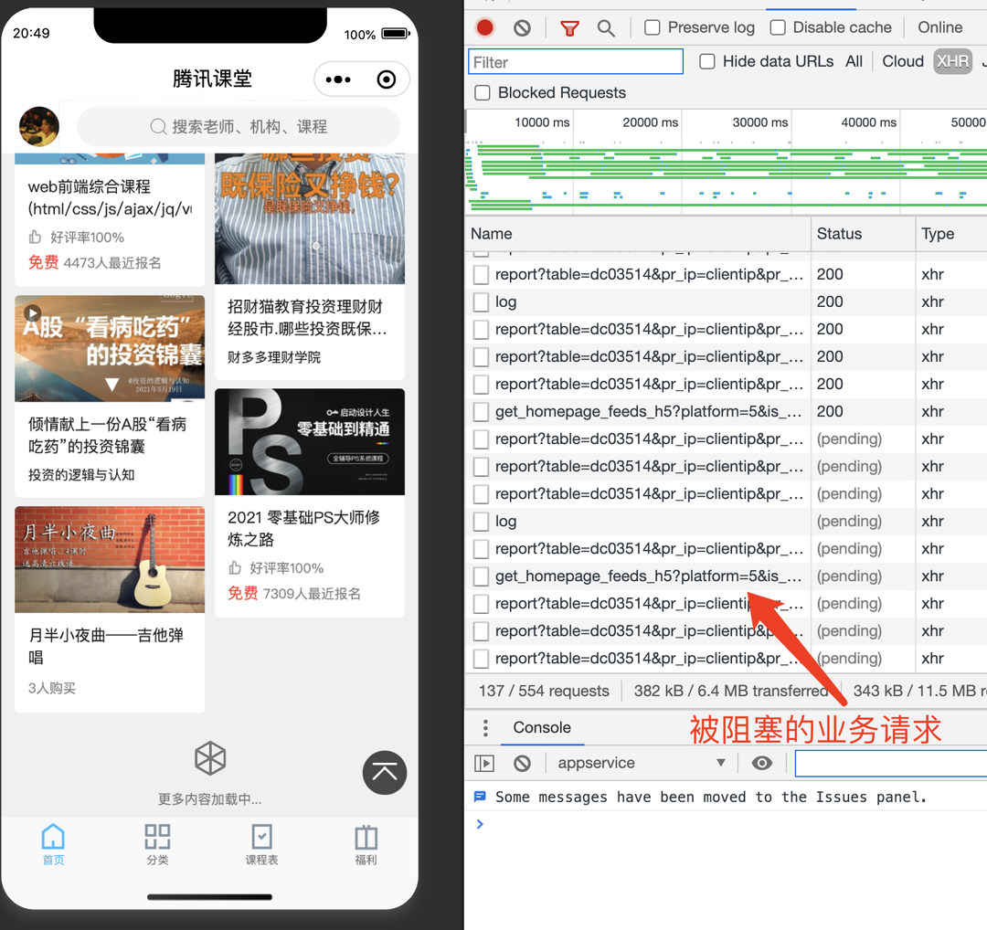Viewport: 987px width, 930px height.
Task: Tap the thumbs-up icon on PS course card
Action: [235, 568]
